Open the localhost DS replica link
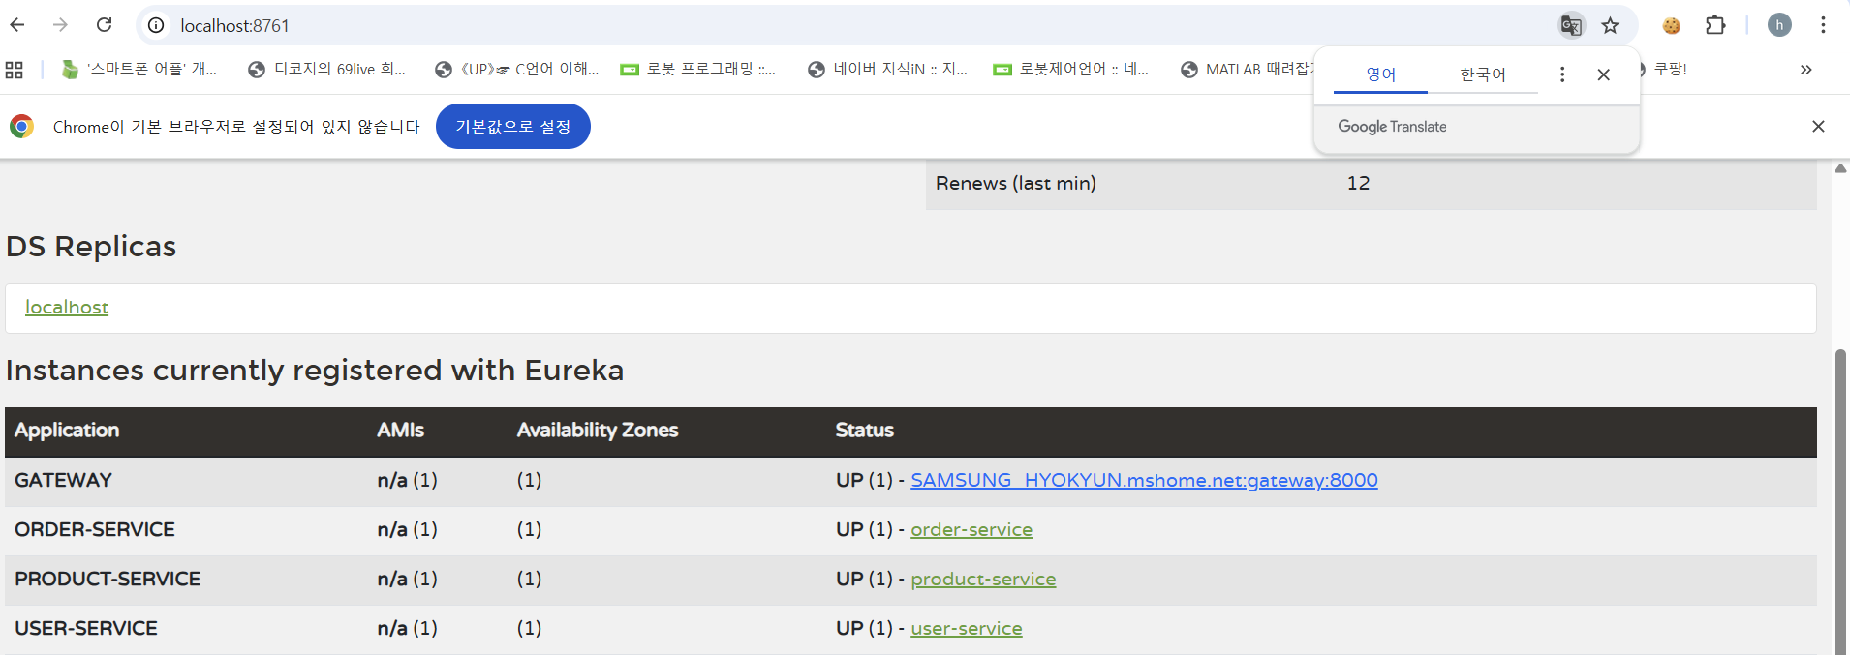Viewport: 1850px width, 655px height. coord(67,308)
